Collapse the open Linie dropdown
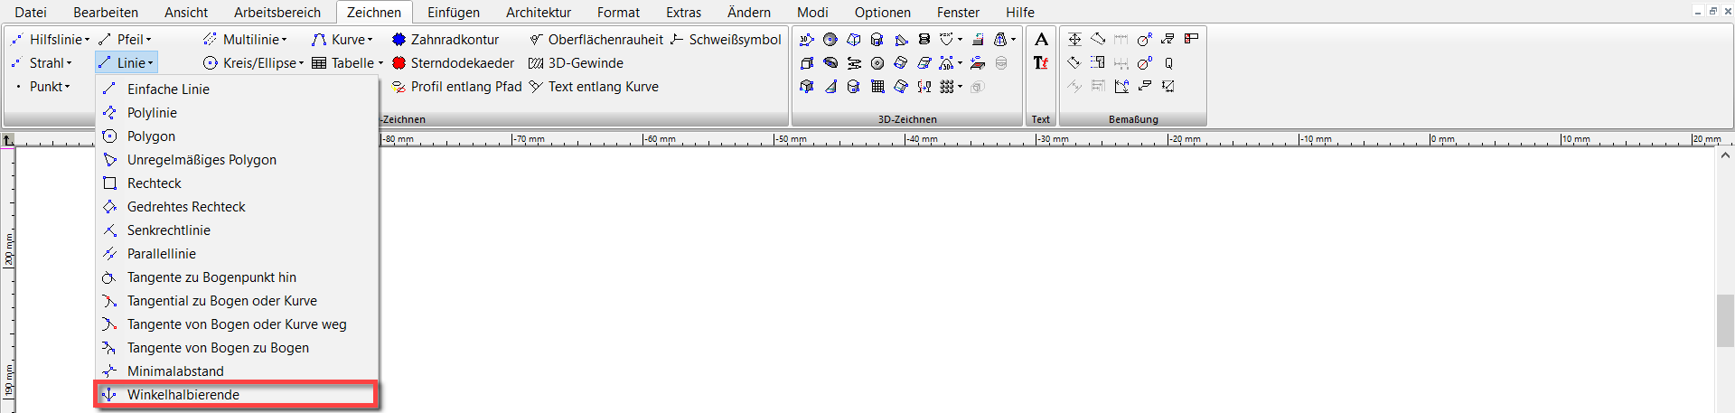 [x=127, y=63]
